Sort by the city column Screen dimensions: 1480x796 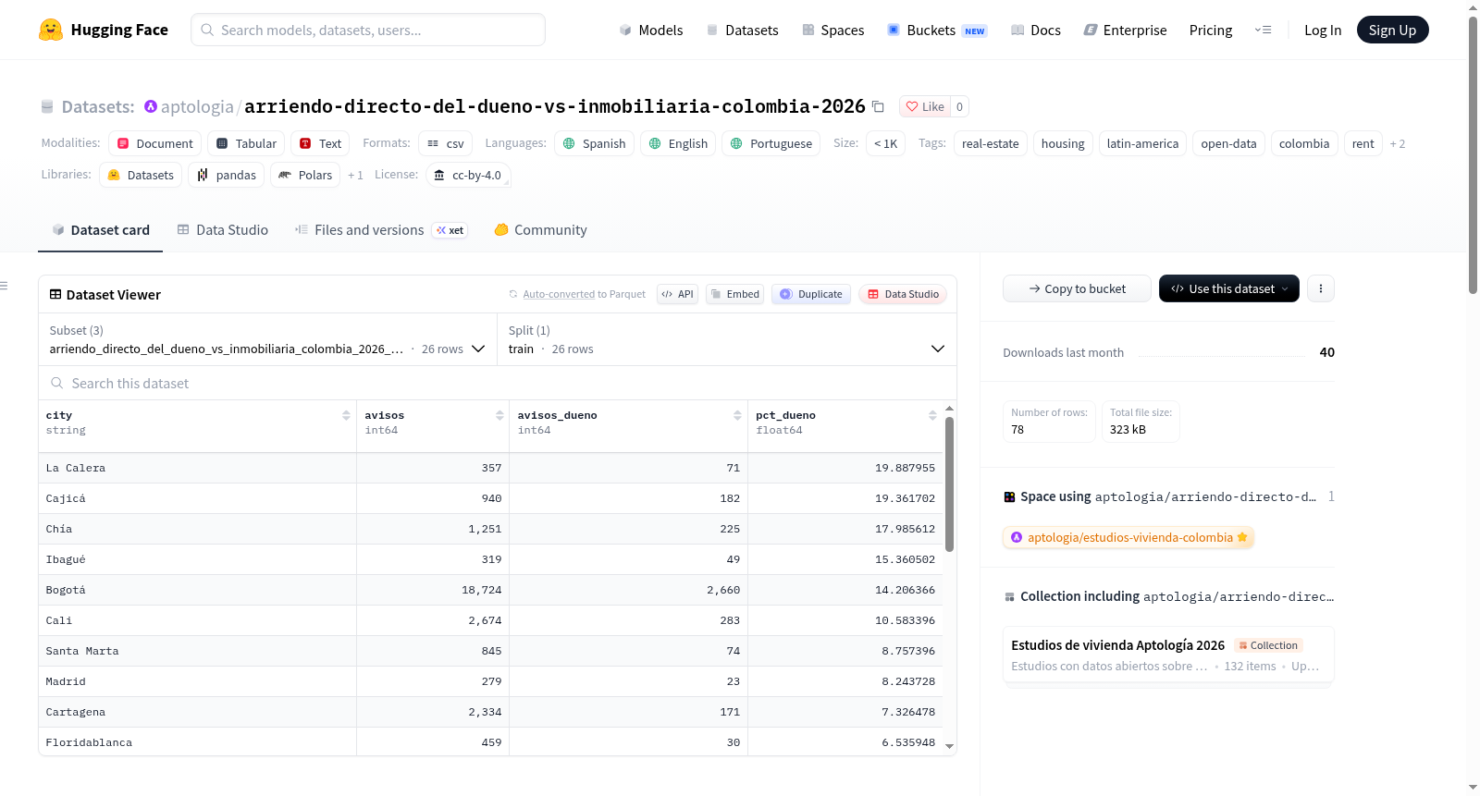click(x=346, y=416)
